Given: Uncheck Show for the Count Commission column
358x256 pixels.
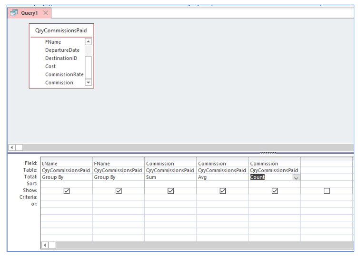Looking at the screenshot, I should pyautogui.click(x=275, y=191).
